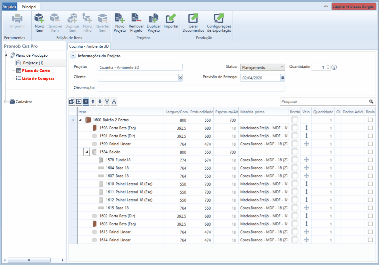Click the merge (Y-shaped) grid toolbar icon
This screenshot has width=379, height=265.
pyautogui.click(x=107, y=102)
